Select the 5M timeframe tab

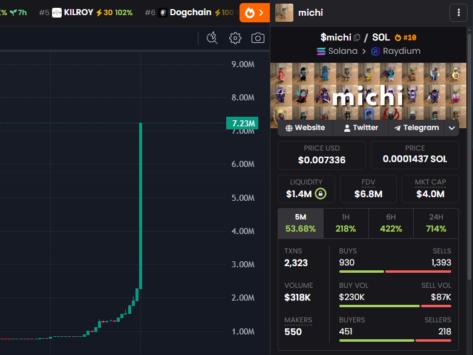301,223
